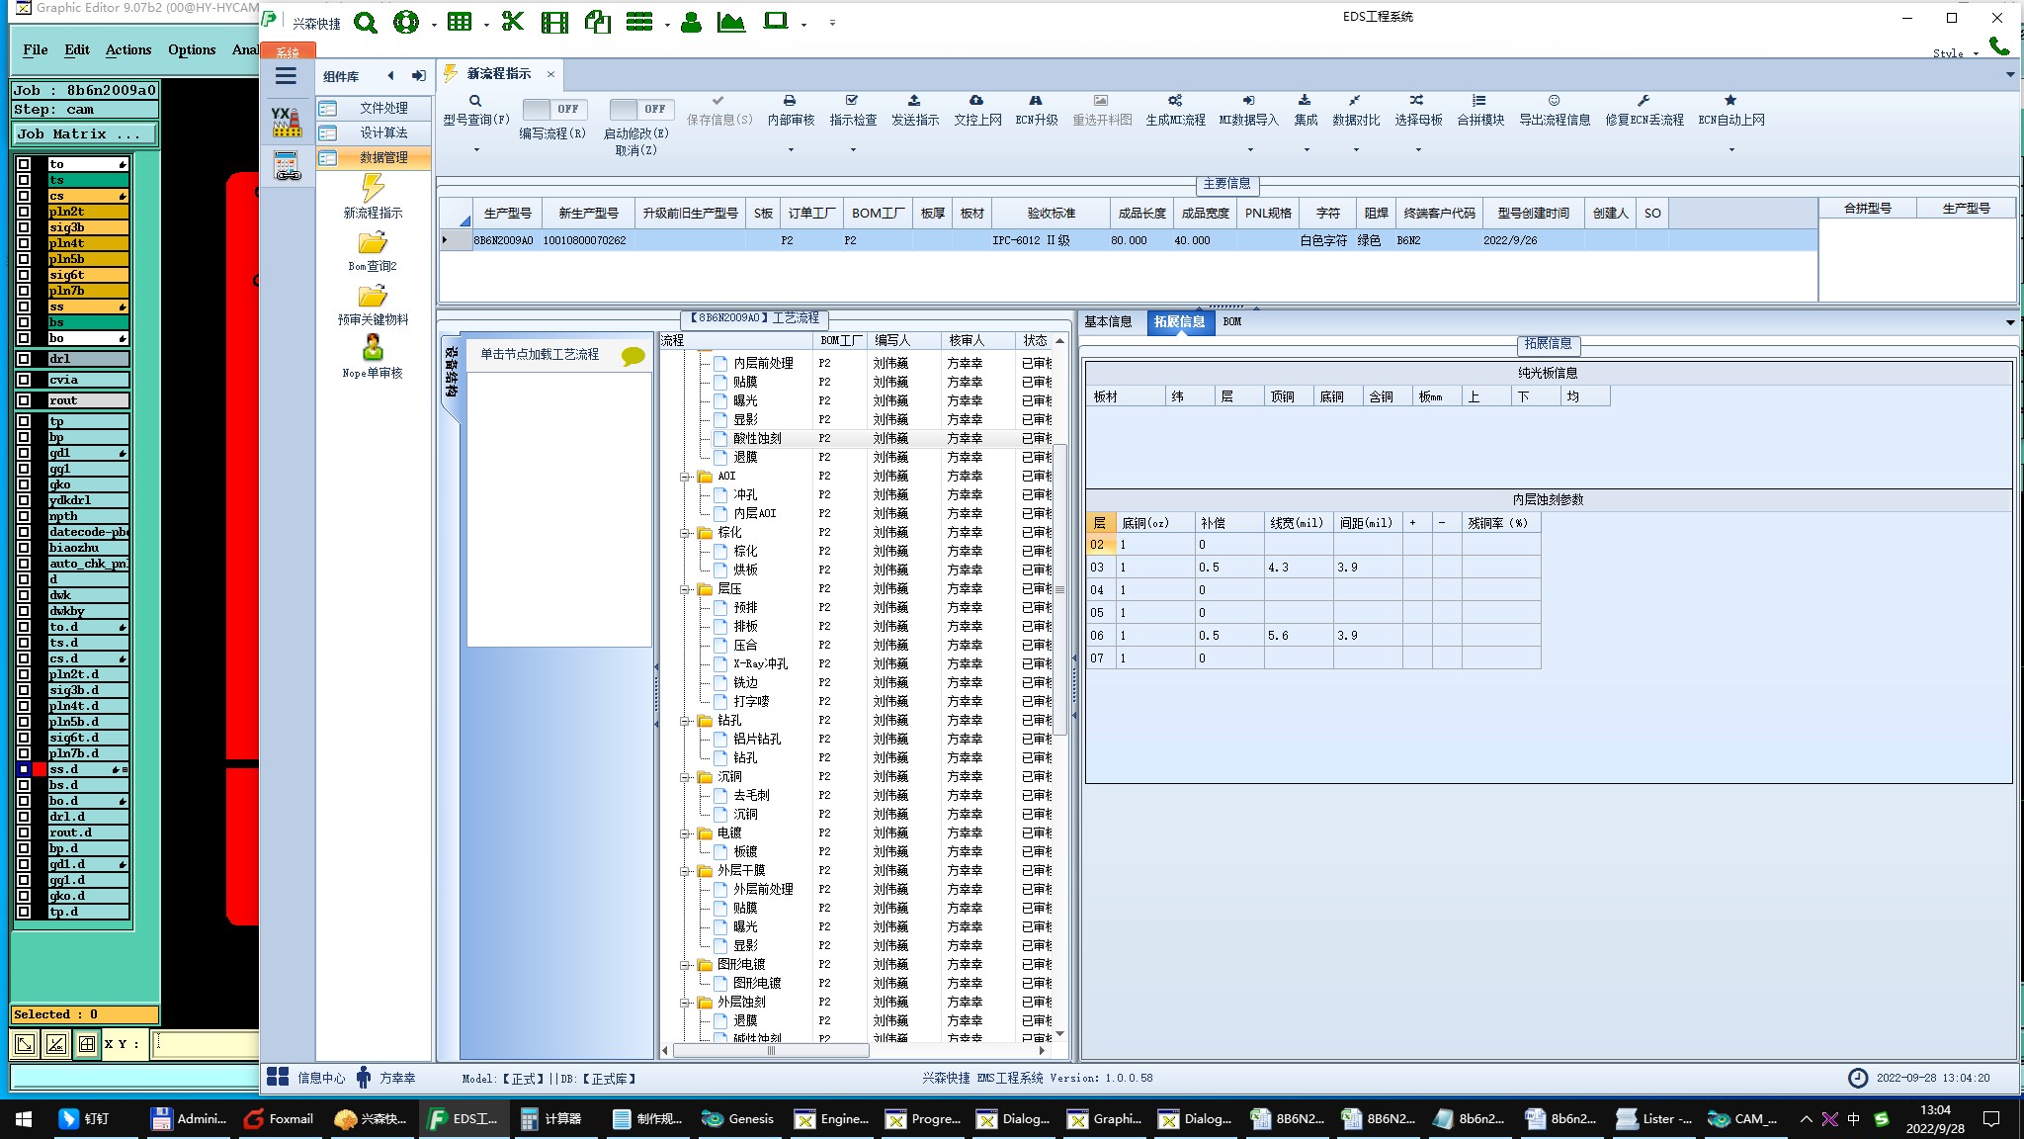The height and width of the screenshot is (1139, 2024).
Task: Click the 型号查询 search icon
Action: (x=475, y=101)
